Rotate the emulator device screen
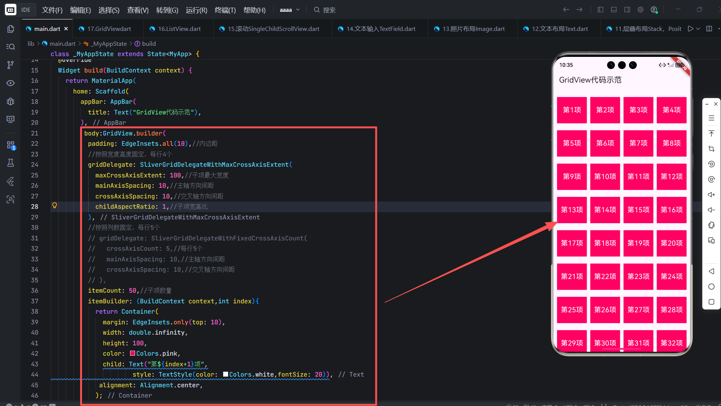 pos(711,225)
